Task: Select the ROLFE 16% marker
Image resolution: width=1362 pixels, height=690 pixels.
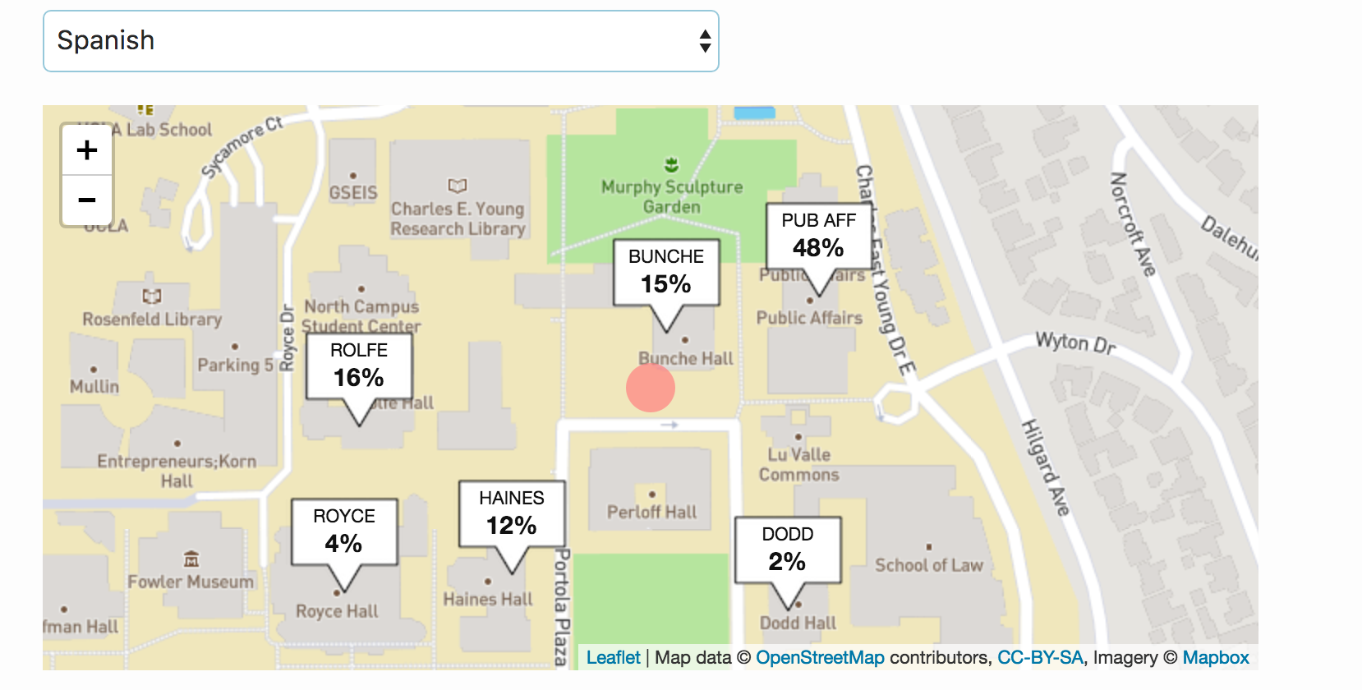Action: (359, 366)
